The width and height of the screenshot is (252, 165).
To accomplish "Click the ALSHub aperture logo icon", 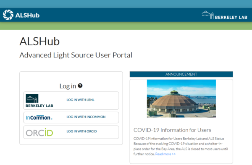I will click(x=8, y=15).
